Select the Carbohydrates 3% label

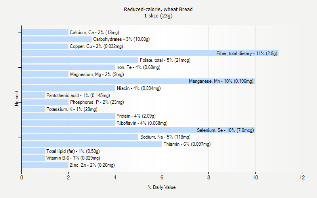(x=121, y=39)
